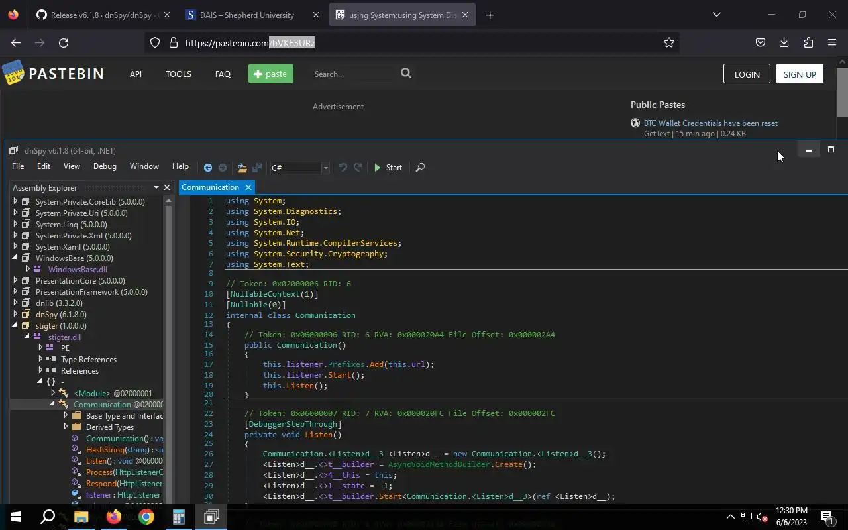Bookmark this page with the star icon
848x530 pixels.
tap(669, 42)
